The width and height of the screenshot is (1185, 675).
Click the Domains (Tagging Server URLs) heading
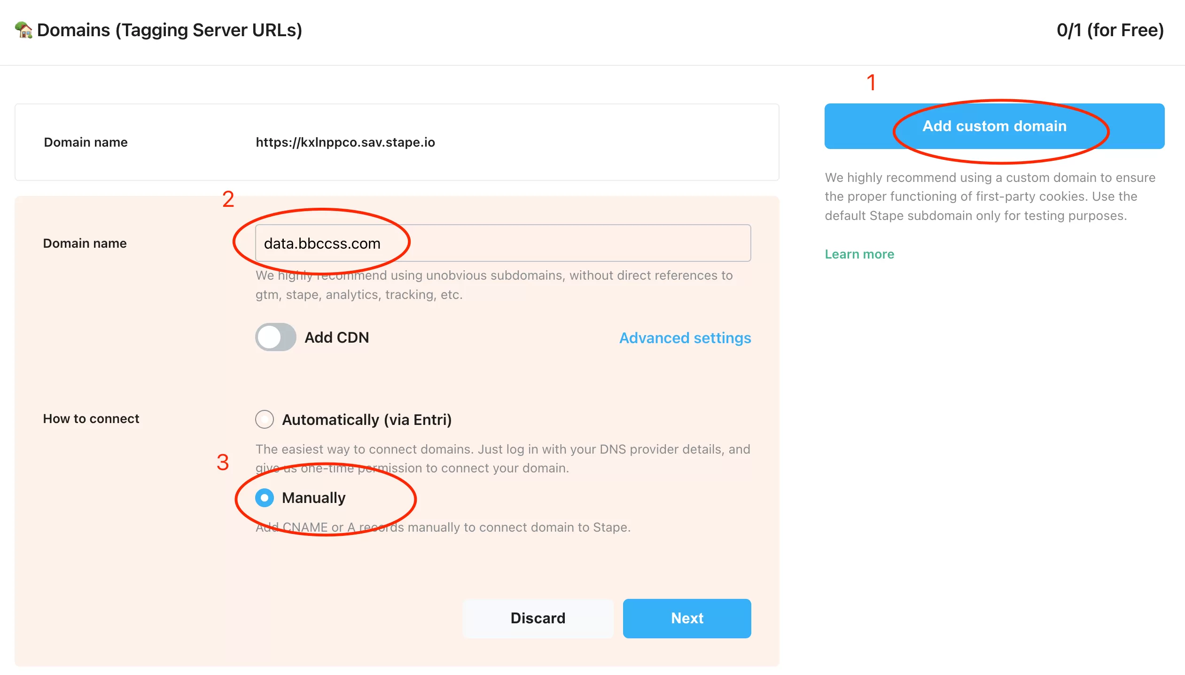[x=170, y=30]
